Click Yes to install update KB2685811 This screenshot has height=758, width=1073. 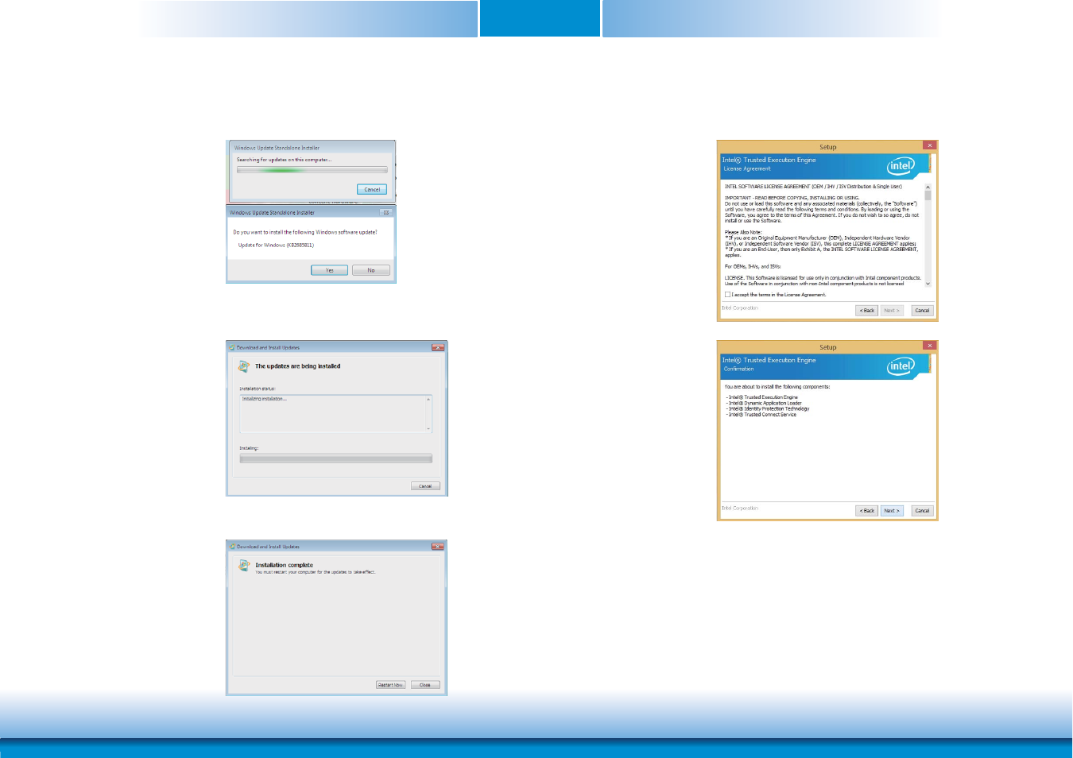point(329,270)
